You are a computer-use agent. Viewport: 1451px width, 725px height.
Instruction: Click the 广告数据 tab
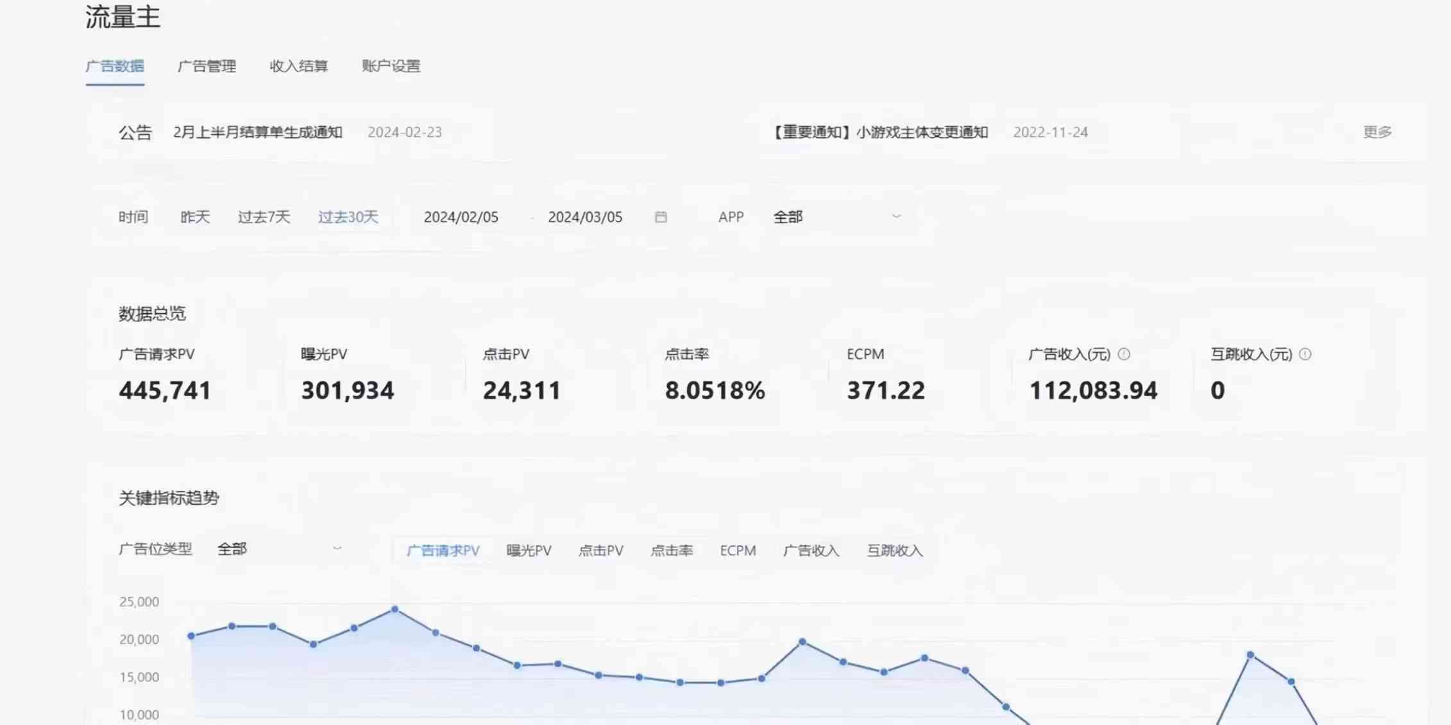coord(115,65)
